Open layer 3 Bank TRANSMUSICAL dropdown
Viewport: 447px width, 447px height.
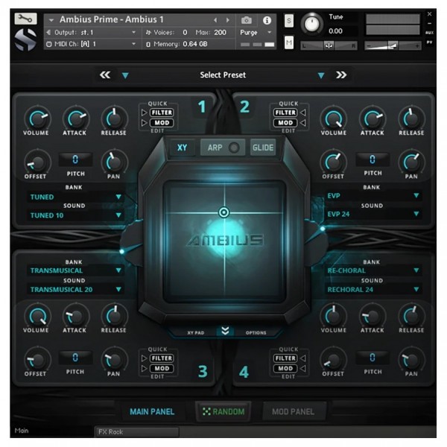tap(75, 270)
